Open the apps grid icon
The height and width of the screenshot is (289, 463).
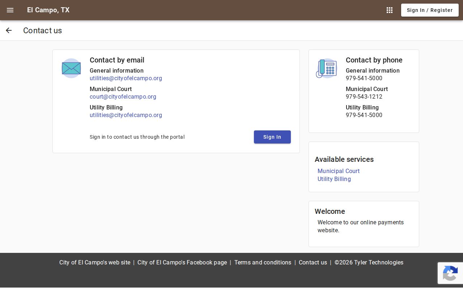point(390,10)
